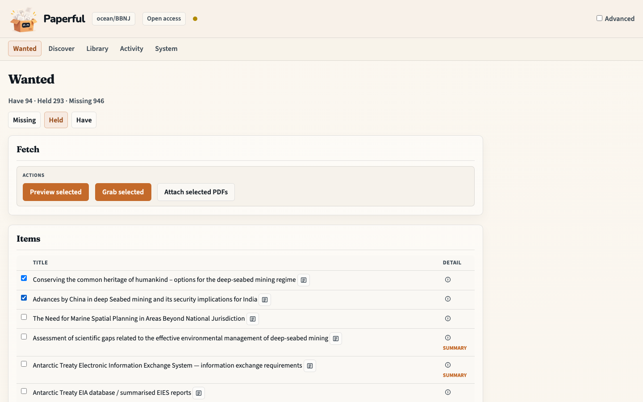The image size is (643, 402).
Task: Open SUMMARY for Electronic Information Exchange System
Action: click(x=455, y=375)
